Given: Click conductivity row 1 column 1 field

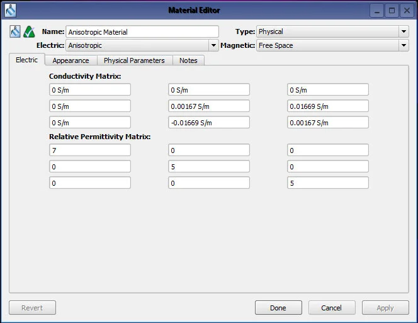Looking at the screenshot, I should pos(90,90).
